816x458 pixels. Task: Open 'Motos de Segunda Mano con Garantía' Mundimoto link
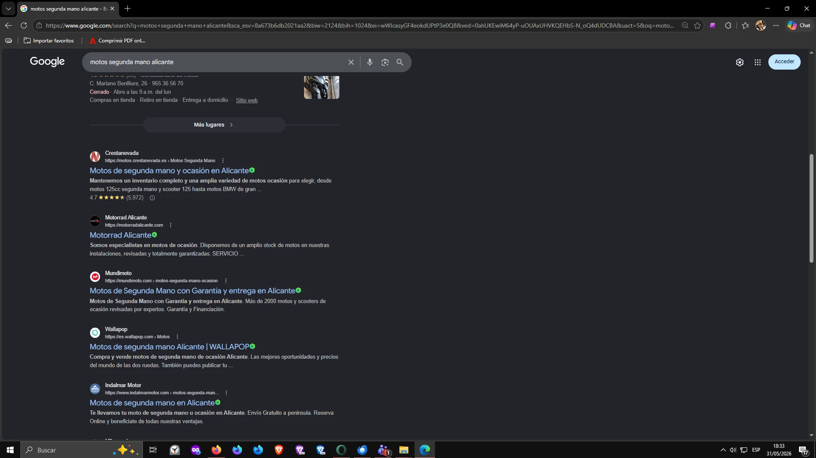pos(192,291)
